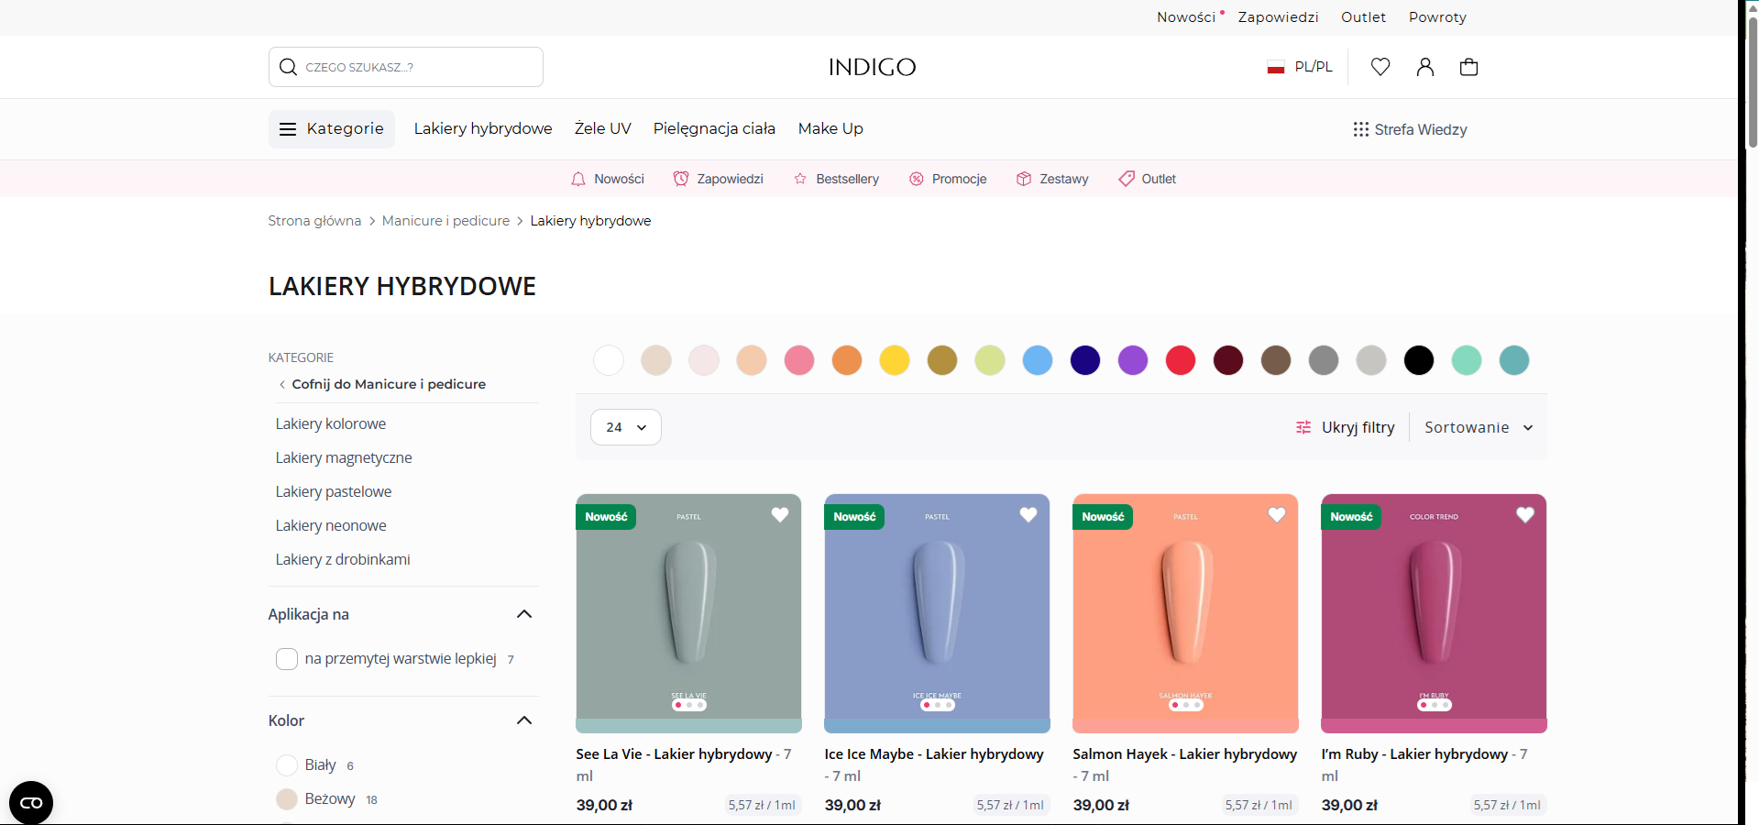
Task: Open Żele UV menu item
Action: coord(603,129)
